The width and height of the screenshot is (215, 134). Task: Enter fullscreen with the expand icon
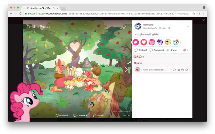pyautogui.click(x=125, y=27)
